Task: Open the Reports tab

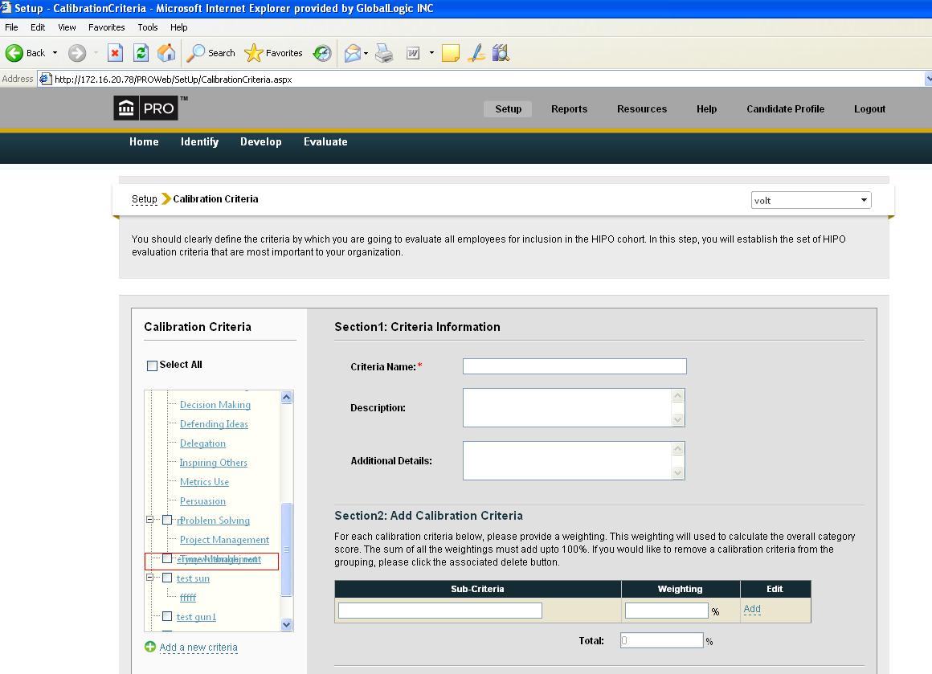Action: click(x=569, y=109)
